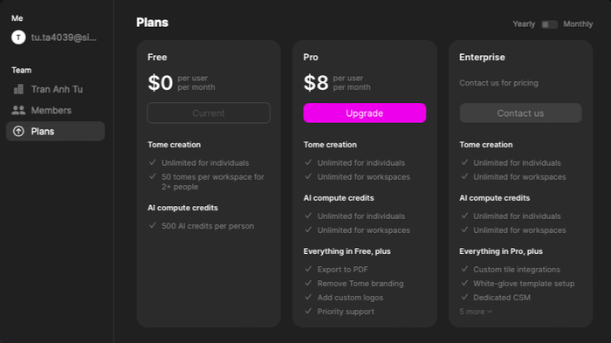The width and height of the screenshot is (611, 343).
Task: Click checkmark beside 500 AI credits per person
Action: click(153, 225)
